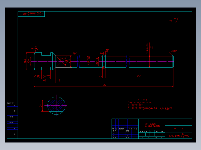Click the surface roughness symbol at top right
The height and width of the screenshot is (150, 201).
(176, 20)
